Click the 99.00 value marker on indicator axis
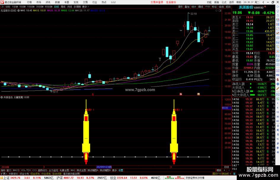The height and width of the screenshot is (180, 280). 226,108
